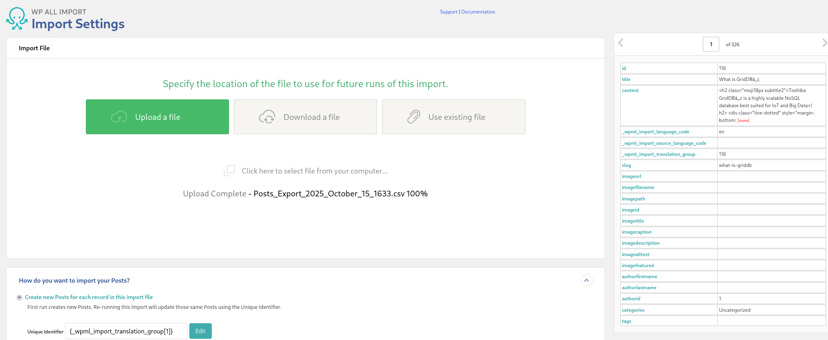Click the _wpml_import_language_code field name

coord(655,132)
